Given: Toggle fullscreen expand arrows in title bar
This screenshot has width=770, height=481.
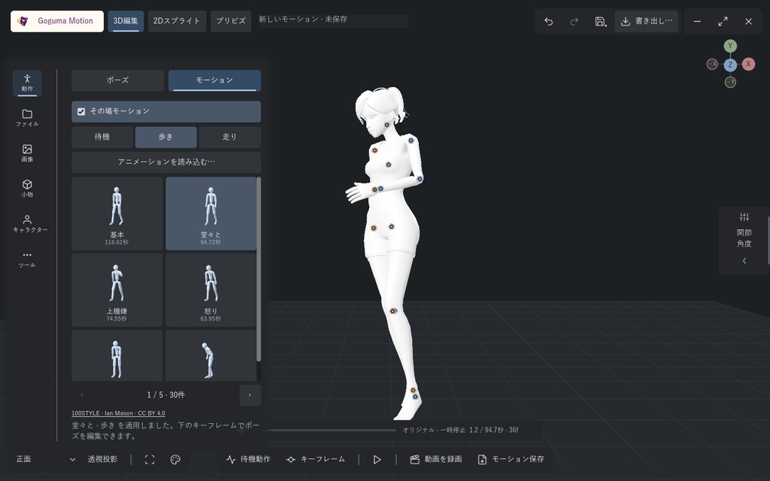Looking at the screenshot, I should point(723,21).
